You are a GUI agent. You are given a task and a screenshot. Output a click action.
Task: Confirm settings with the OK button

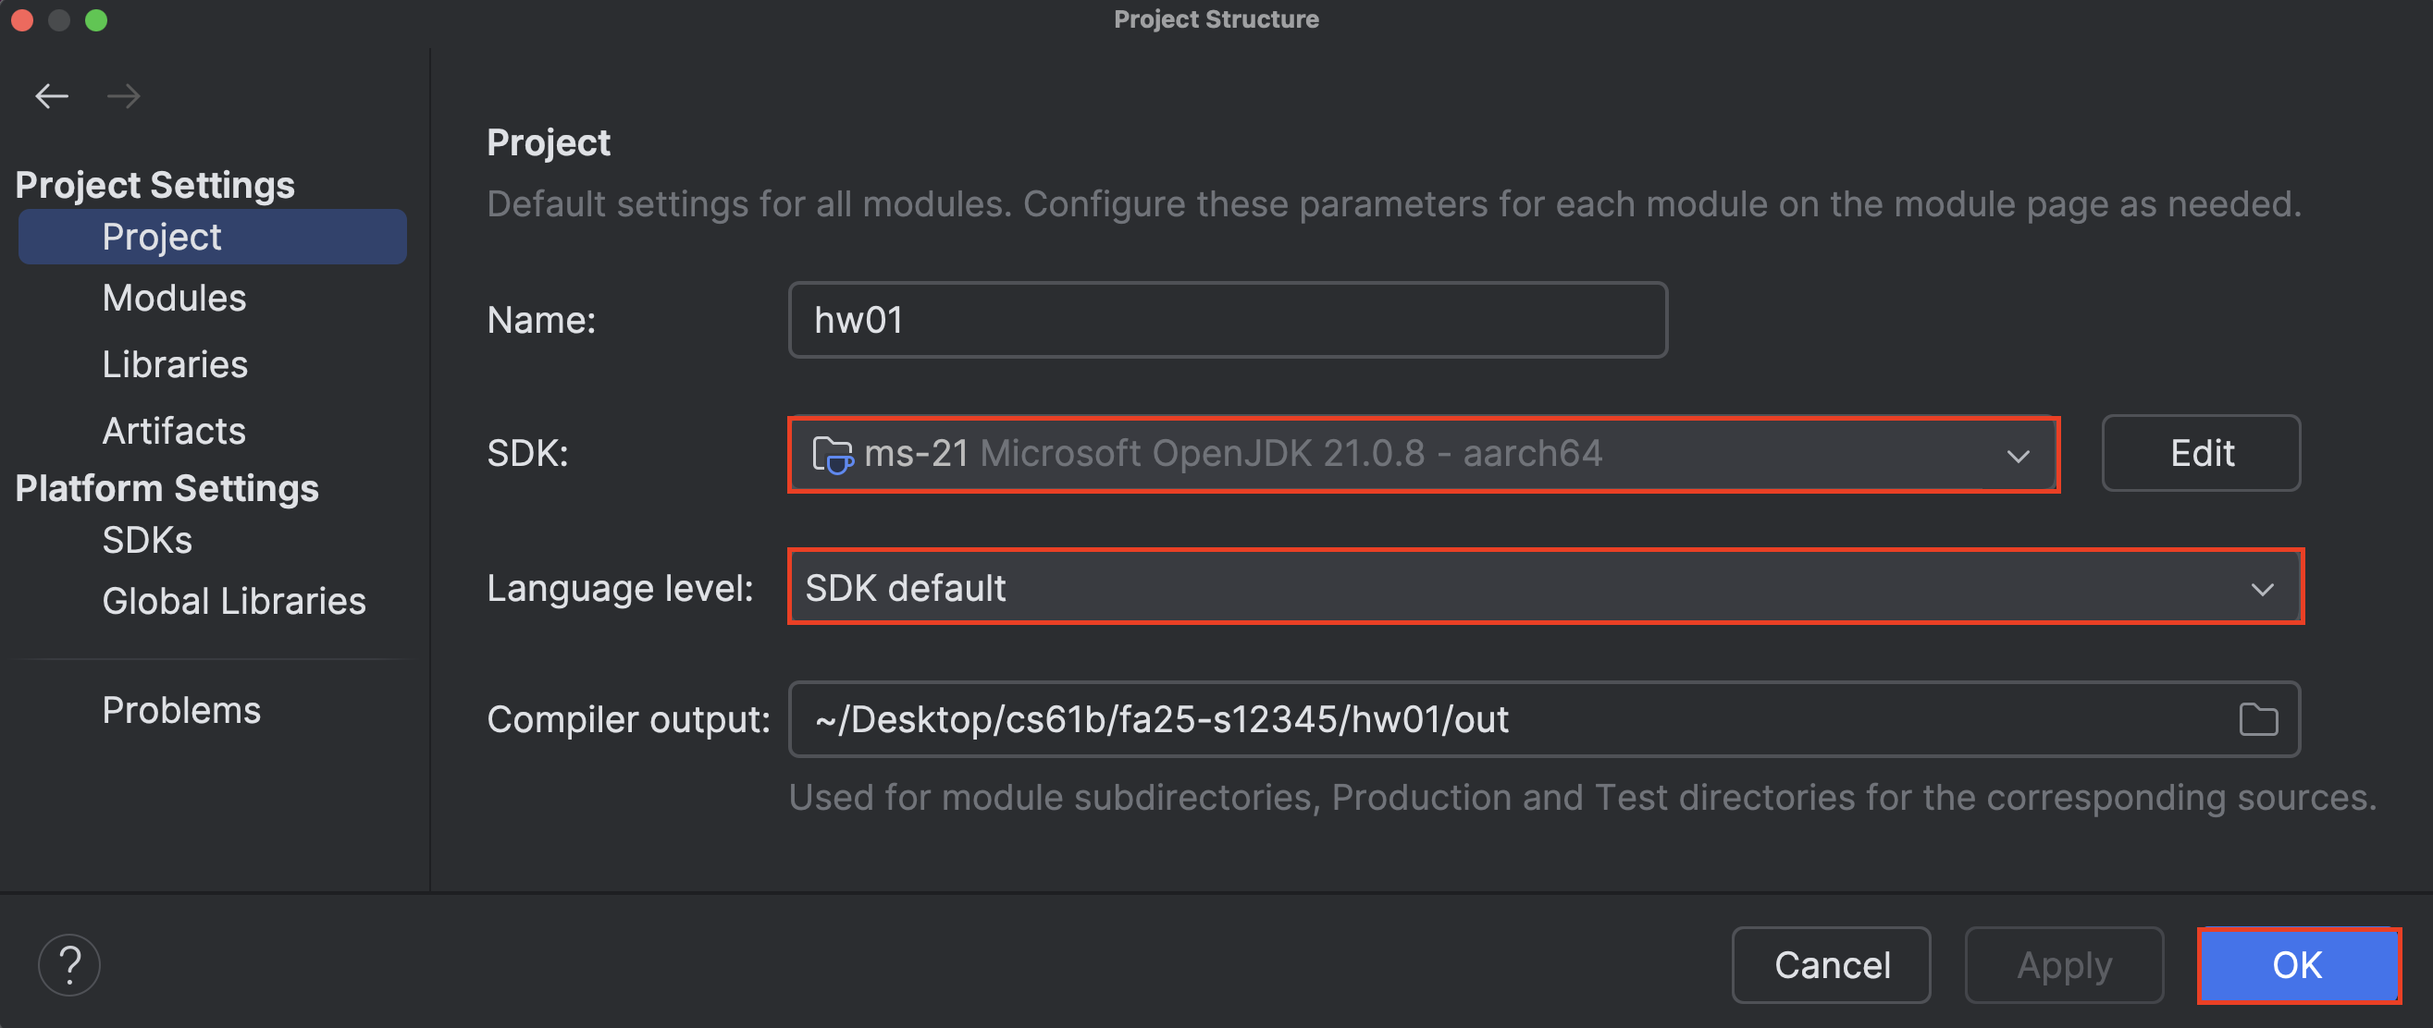2298,965
